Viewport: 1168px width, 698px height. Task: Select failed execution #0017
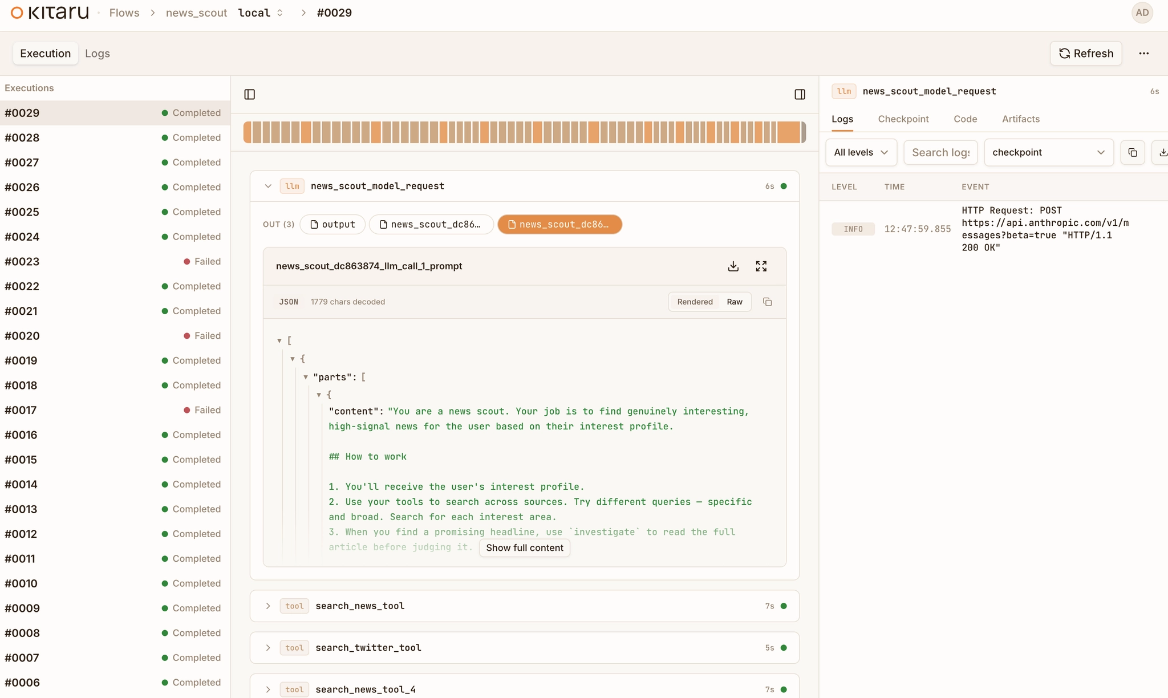pyautogui.click(x=115, y=410)
